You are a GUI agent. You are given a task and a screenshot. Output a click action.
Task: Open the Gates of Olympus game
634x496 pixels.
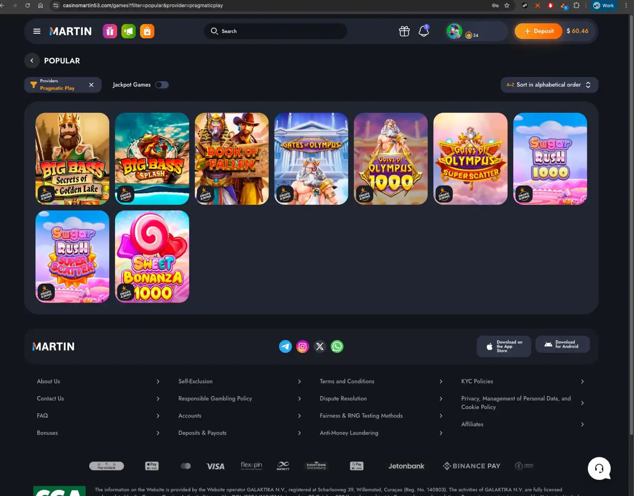311,159
